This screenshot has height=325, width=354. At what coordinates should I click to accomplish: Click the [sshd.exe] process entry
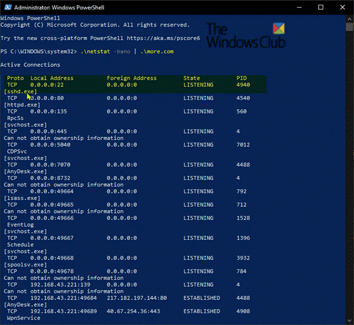[x=20, y=92]
